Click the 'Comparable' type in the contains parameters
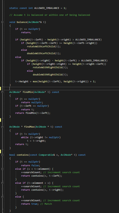The height and width of the screenshot is (213, 119). click(46, 155)
